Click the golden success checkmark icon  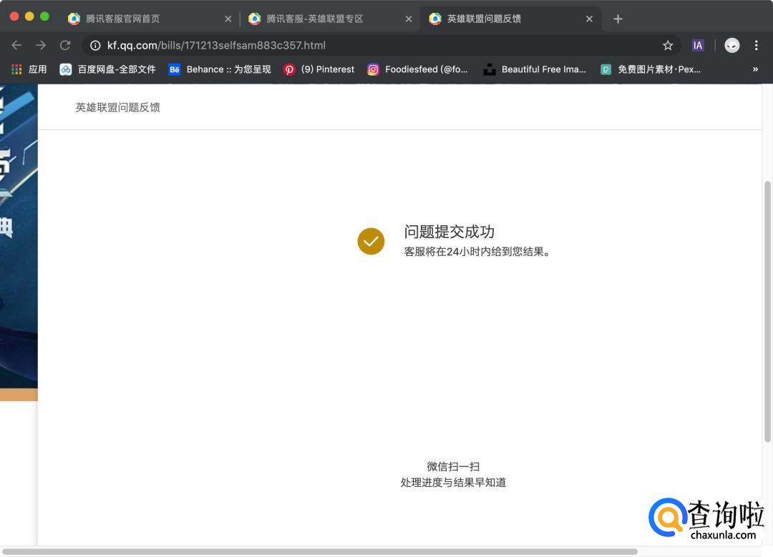371,241
